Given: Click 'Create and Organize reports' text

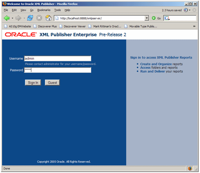Looking at the screenshot, I should coord(161,64).
